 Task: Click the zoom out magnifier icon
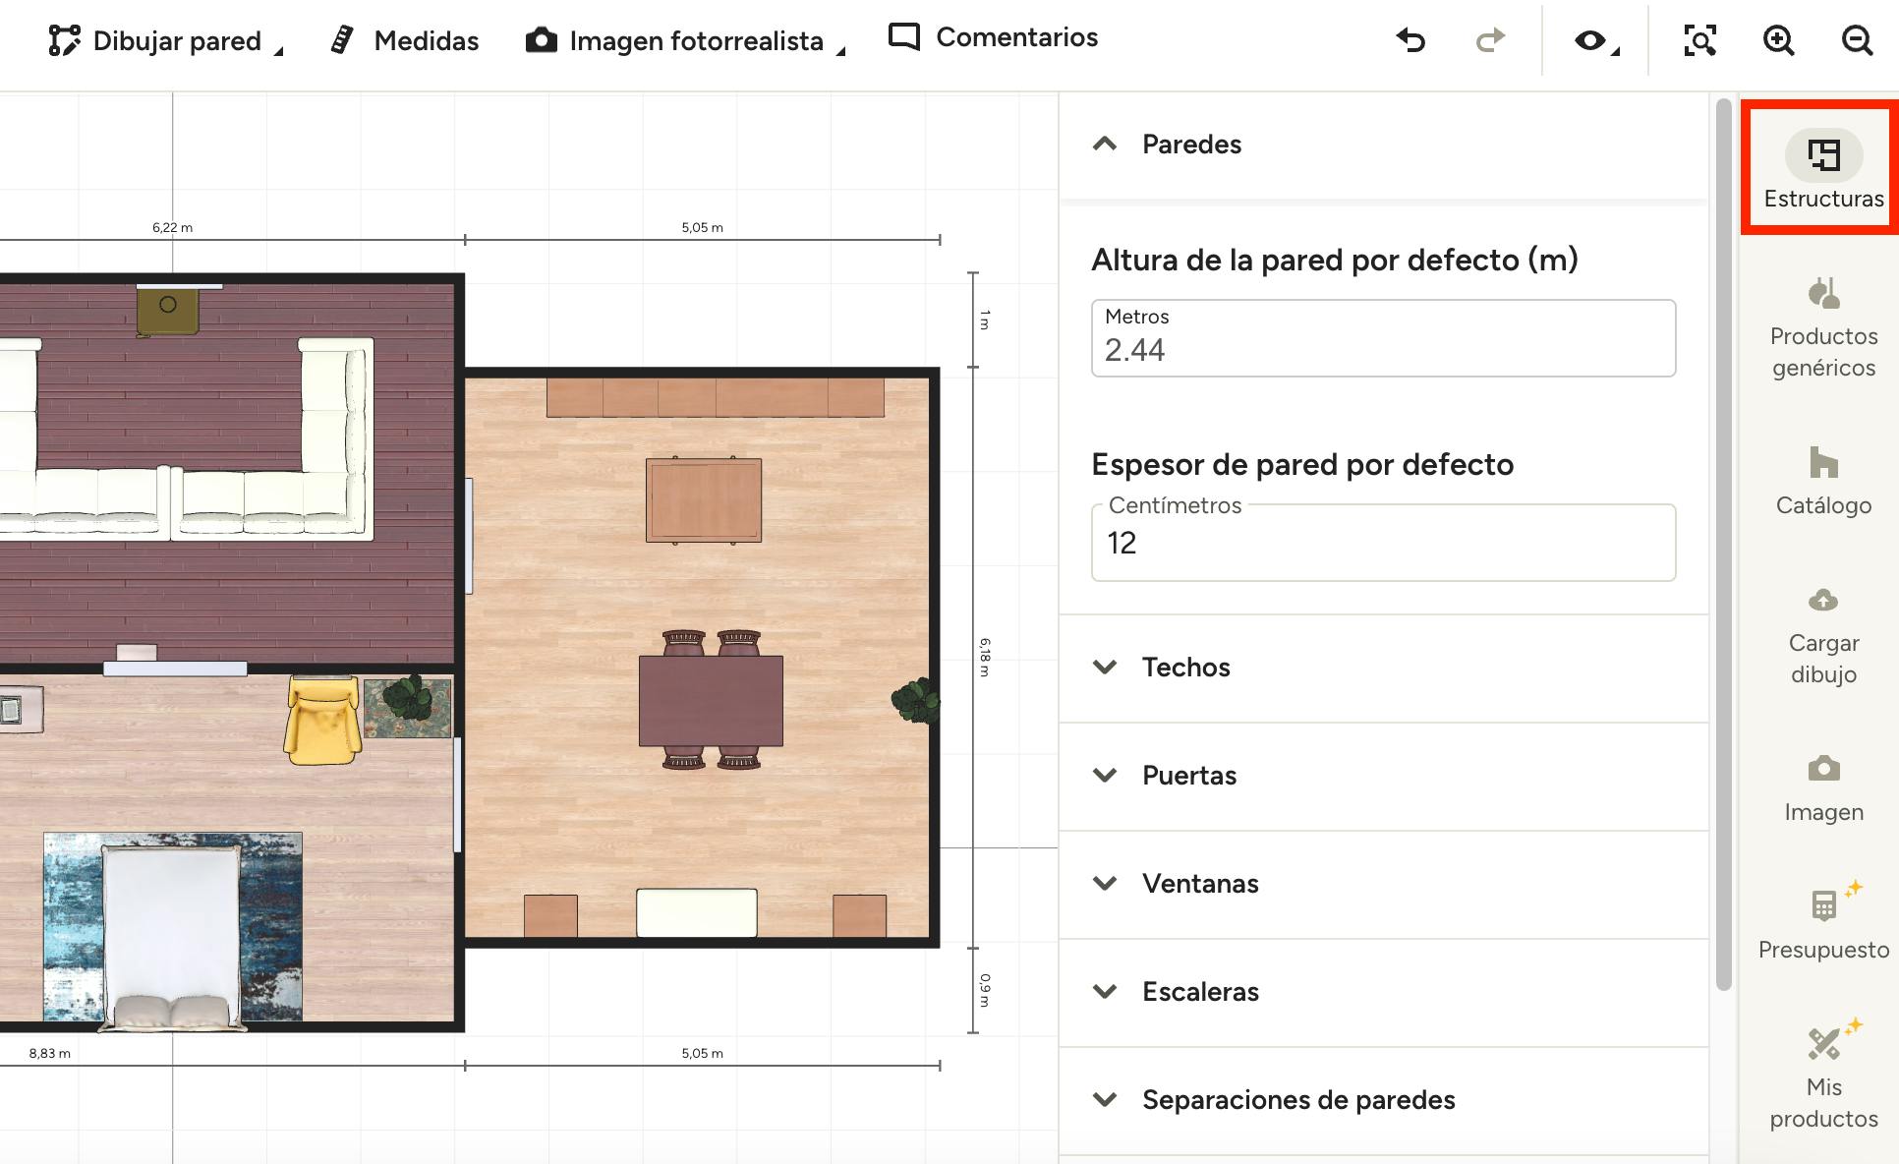1857,40
